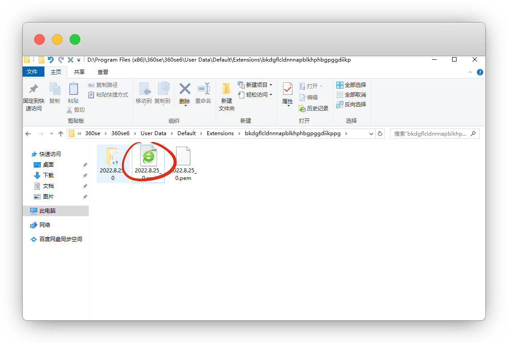
Task: Select This PC (此电脑) in sidebar
Action: pos(47,211)
